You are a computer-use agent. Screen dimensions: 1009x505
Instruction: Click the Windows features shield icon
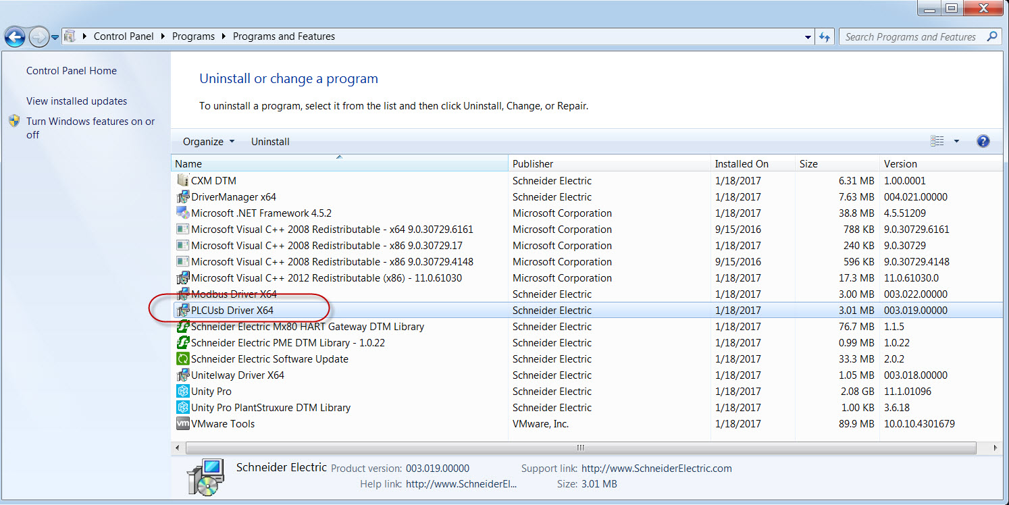[15, 121]
